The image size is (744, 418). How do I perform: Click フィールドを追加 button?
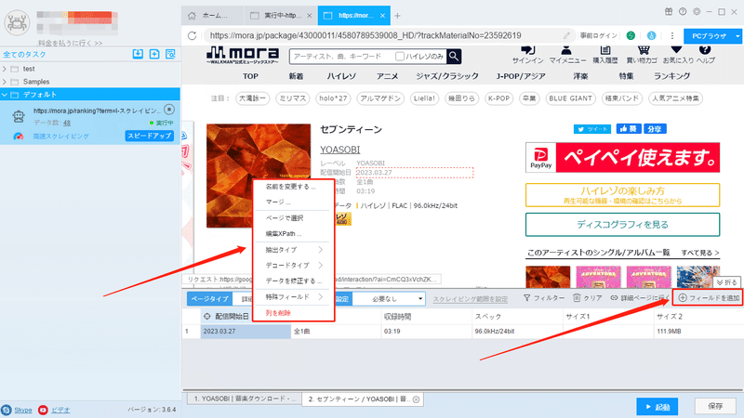(708, 298)
